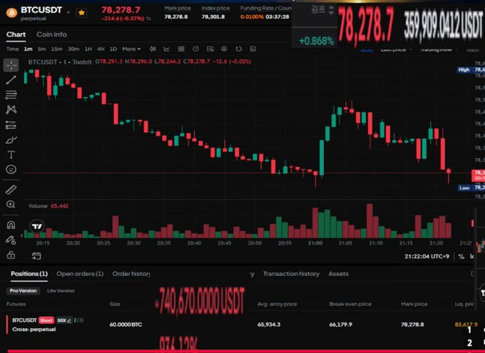Viewport: 485px width, 353px height.
Task: Click avg entry price 65,934.3
Action: (x=269, y=324)
